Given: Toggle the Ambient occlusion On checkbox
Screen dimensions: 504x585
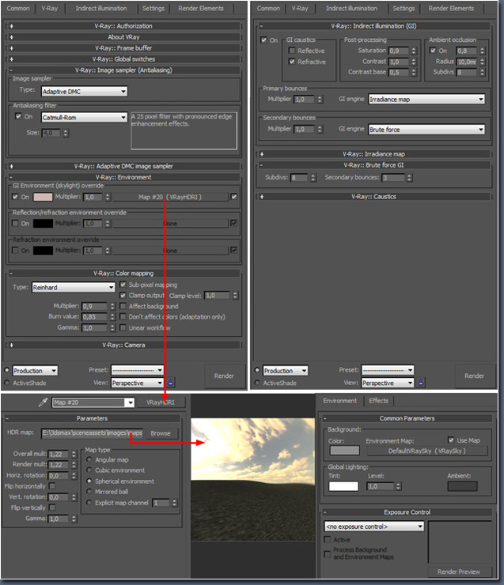Looking at the screenshot, I should (432, 51).
